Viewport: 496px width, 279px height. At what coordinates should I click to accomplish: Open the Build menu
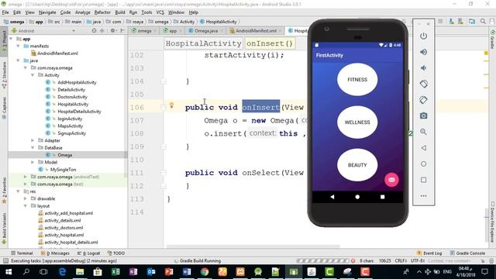point(120,12)
